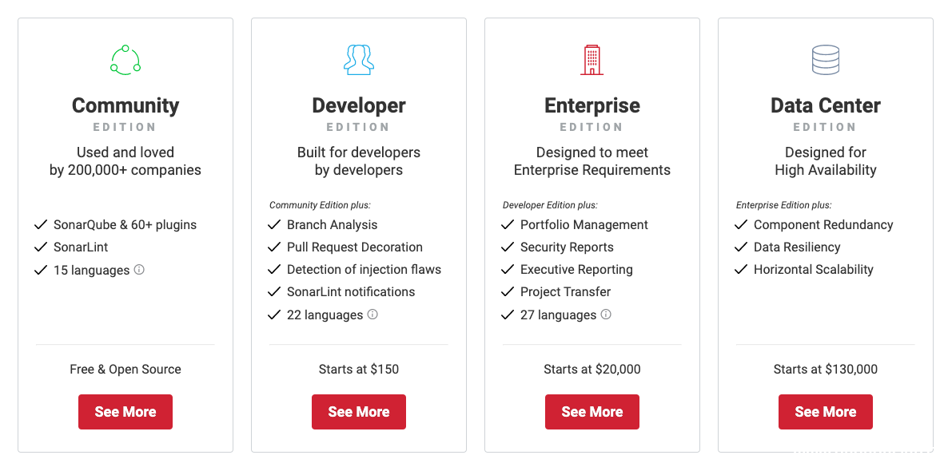Open info tooltip for Developer's 22 languages
The height and width of the screenshot is (467, 952).
[x=372, y=315]
